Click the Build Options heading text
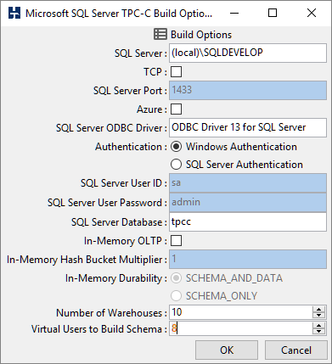 pyautogui.click(x=201, y=35)
